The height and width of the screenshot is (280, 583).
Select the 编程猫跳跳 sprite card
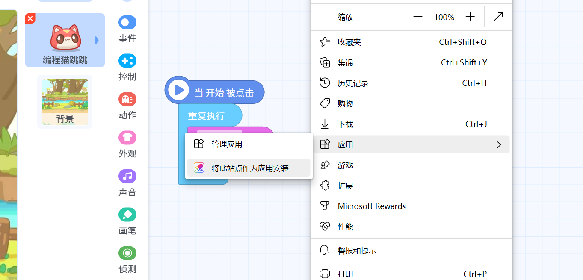click(x=65, y=40)
